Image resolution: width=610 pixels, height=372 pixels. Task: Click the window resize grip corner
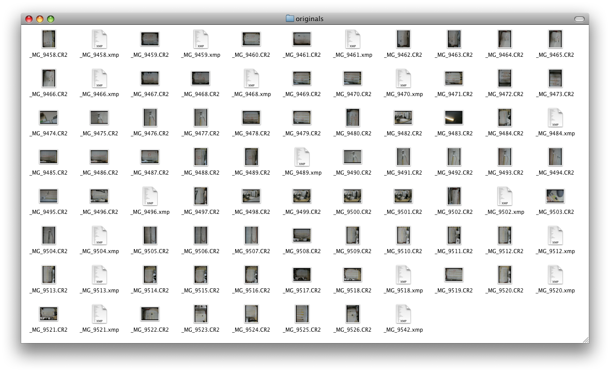click(586, 340)
